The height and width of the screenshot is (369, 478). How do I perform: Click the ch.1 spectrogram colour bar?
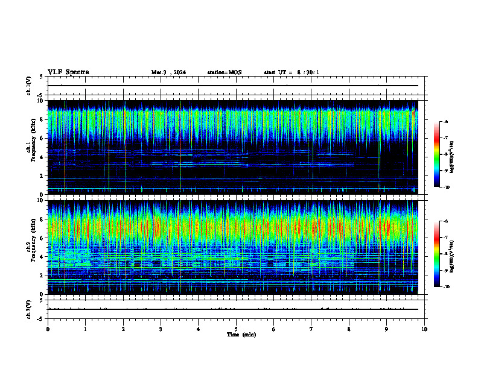436,154
